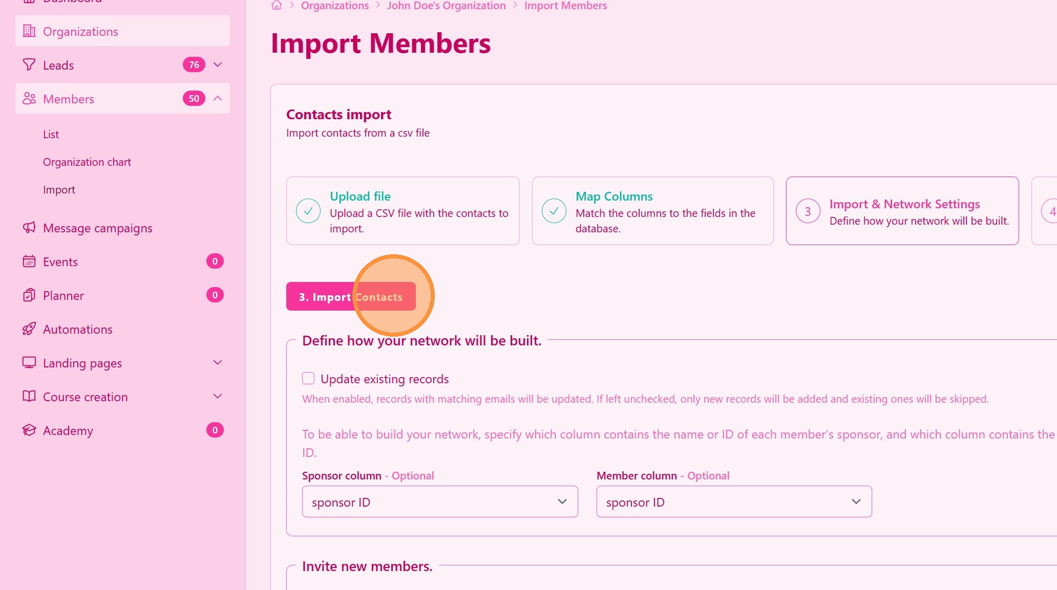Image resolution: width=1057 pixels, height=590 pixels.
Task: Open Organization chart in Members submenu
Action: coord(87,162)
